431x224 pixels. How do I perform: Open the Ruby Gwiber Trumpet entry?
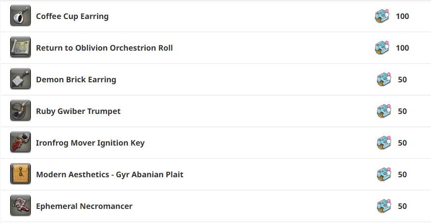point(78,112)
